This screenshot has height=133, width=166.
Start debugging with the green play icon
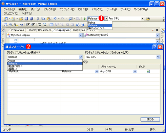point(85,19)
